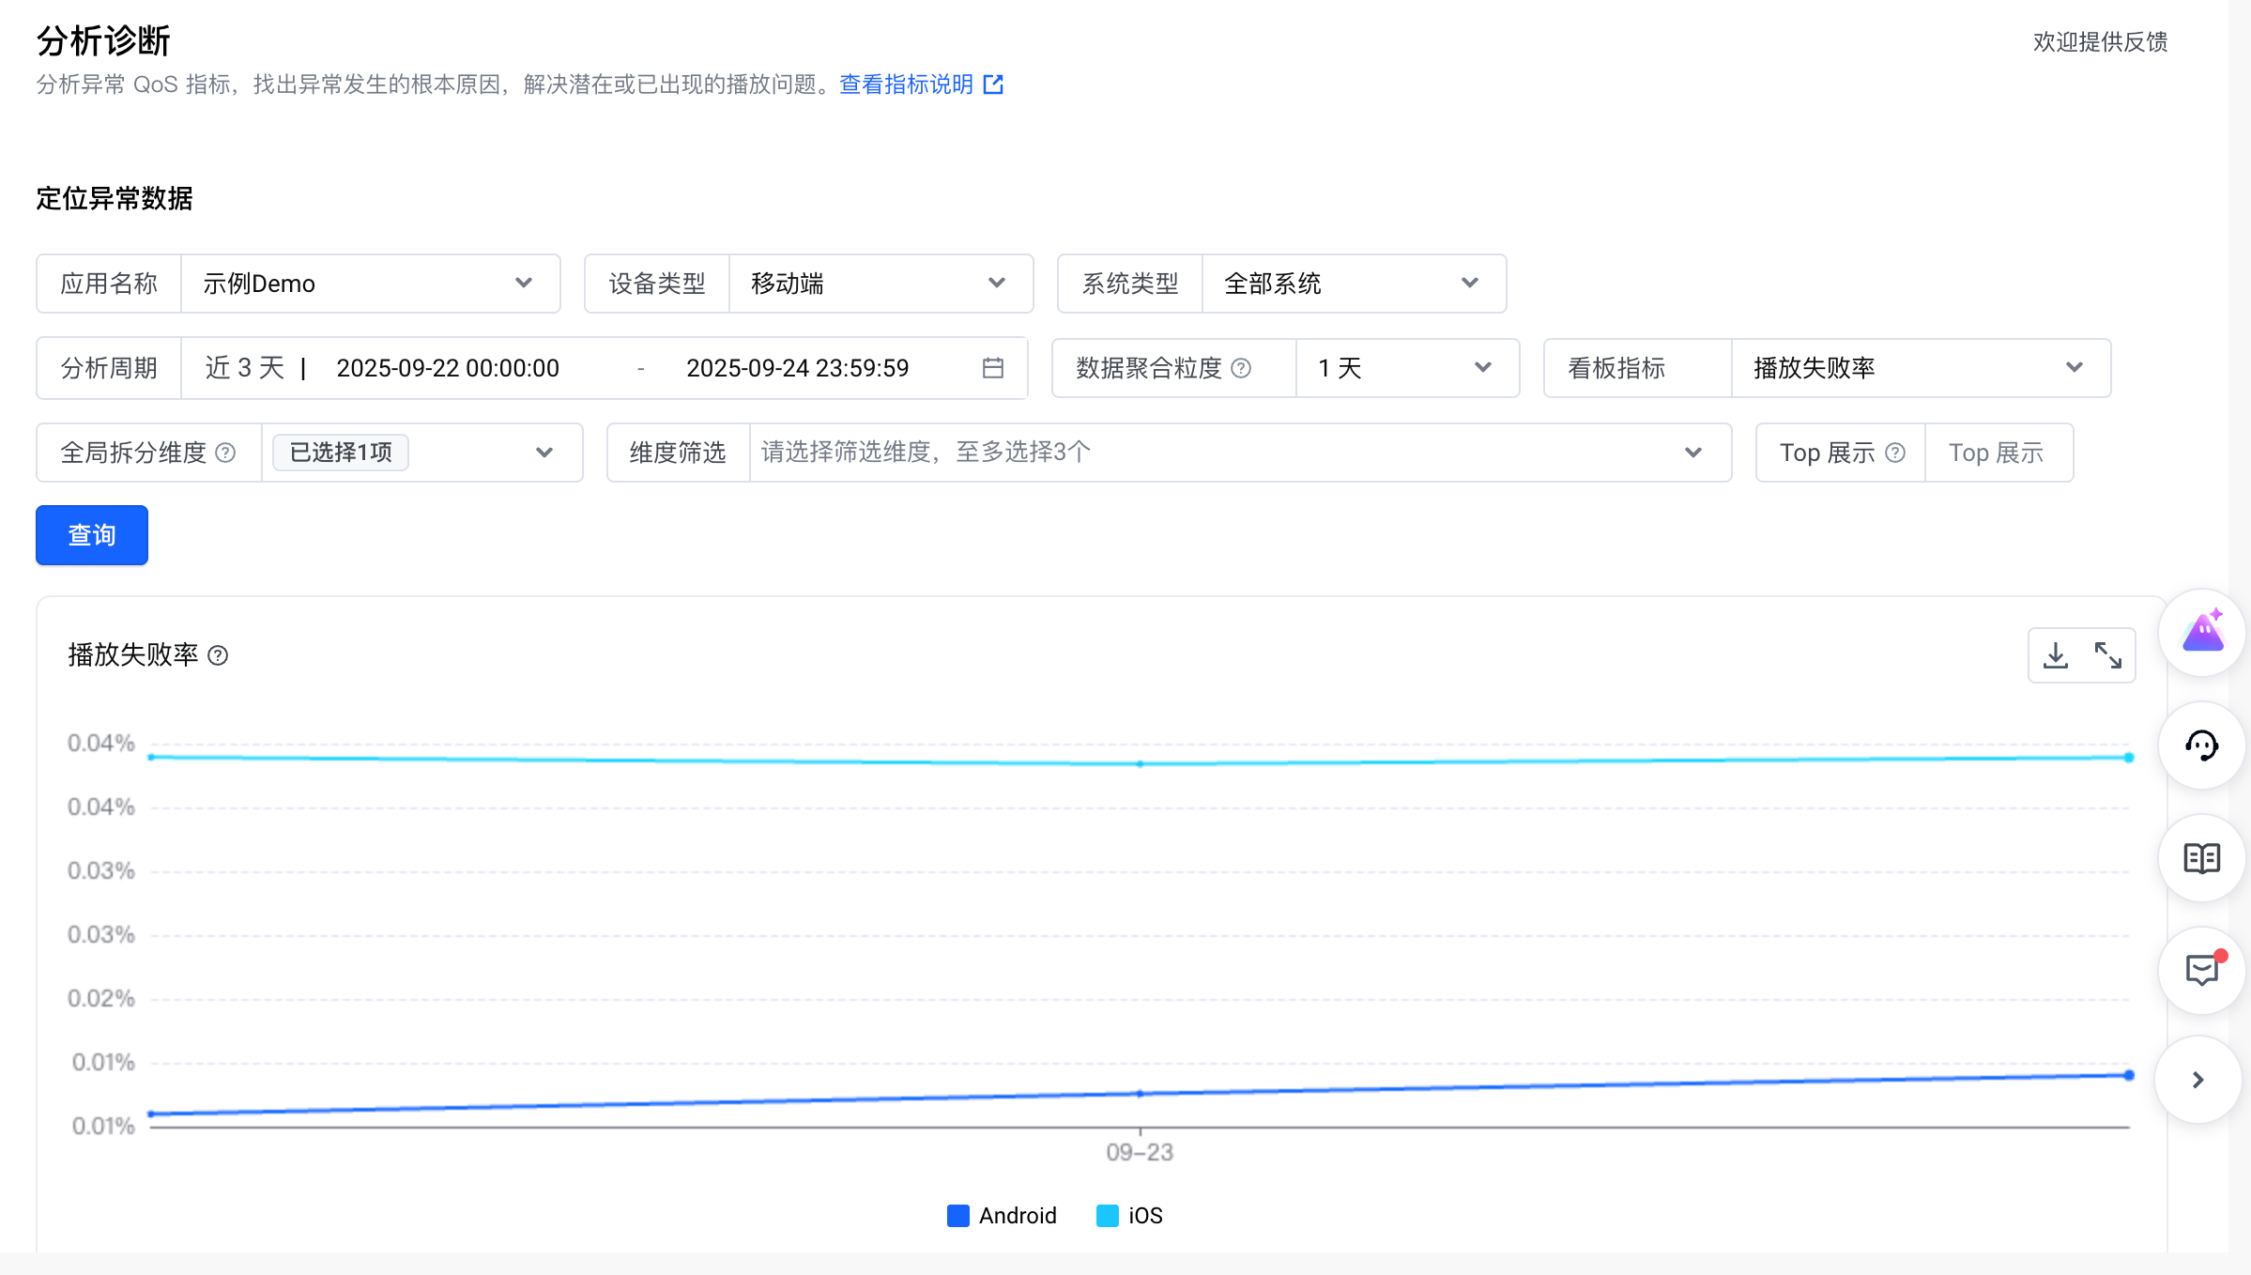The image size is (2251, 1275).
Task: Click the Top 展示 input field
Action: coord(1998,453)
